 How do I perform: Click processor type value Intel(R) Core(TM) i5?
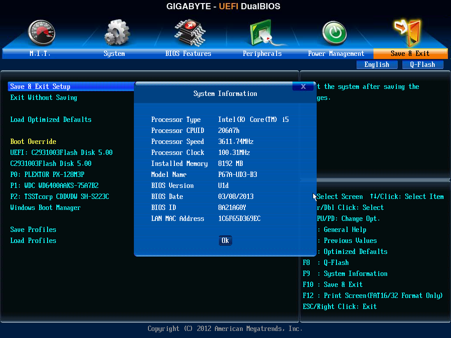coord(253,120)
